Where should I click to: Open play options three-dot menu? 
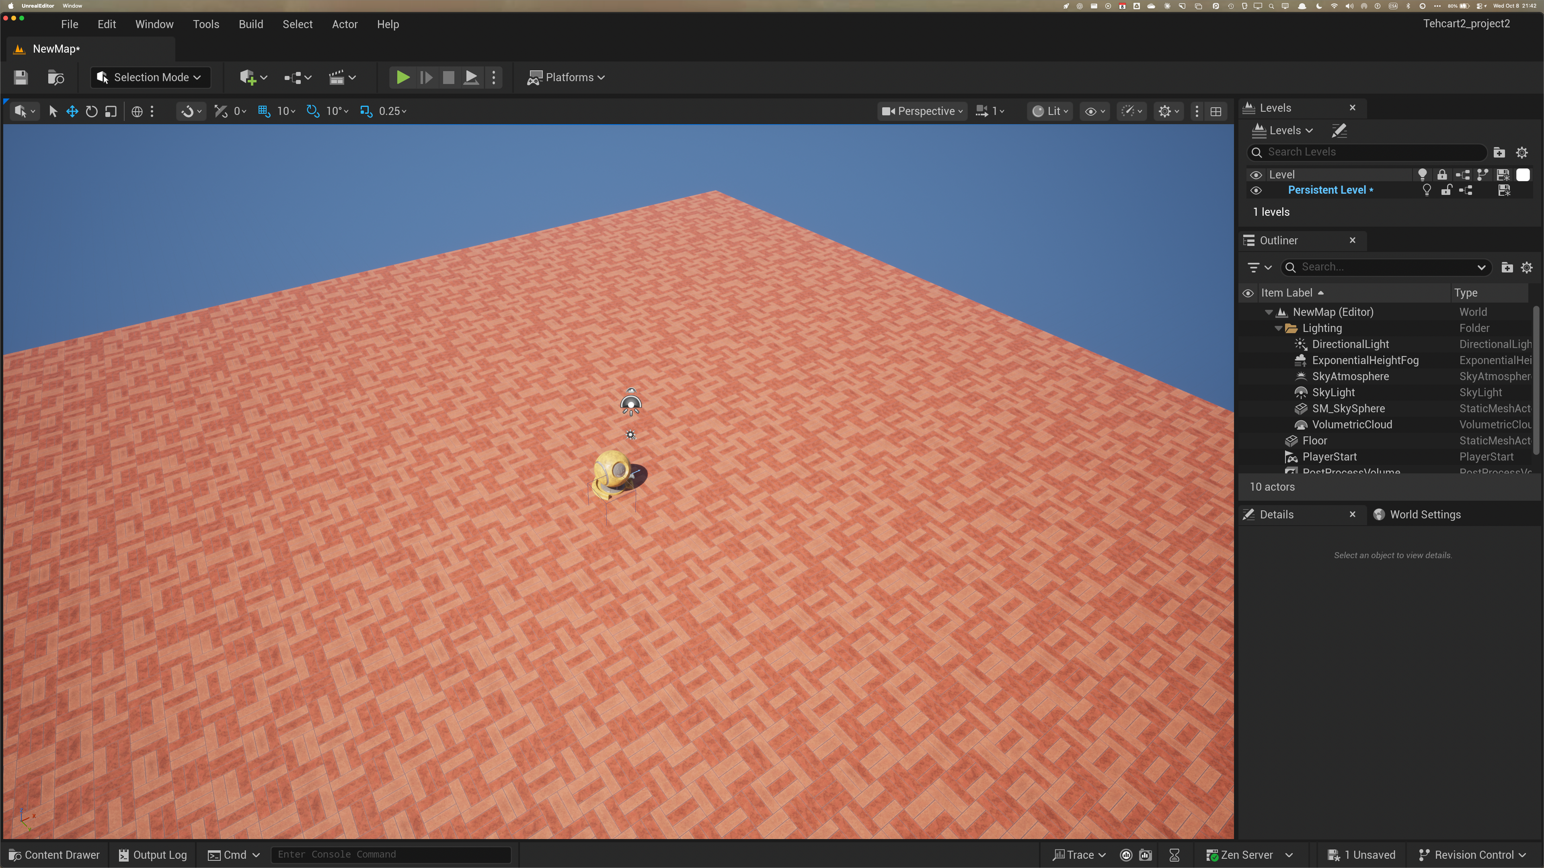[x=494, y=77]
